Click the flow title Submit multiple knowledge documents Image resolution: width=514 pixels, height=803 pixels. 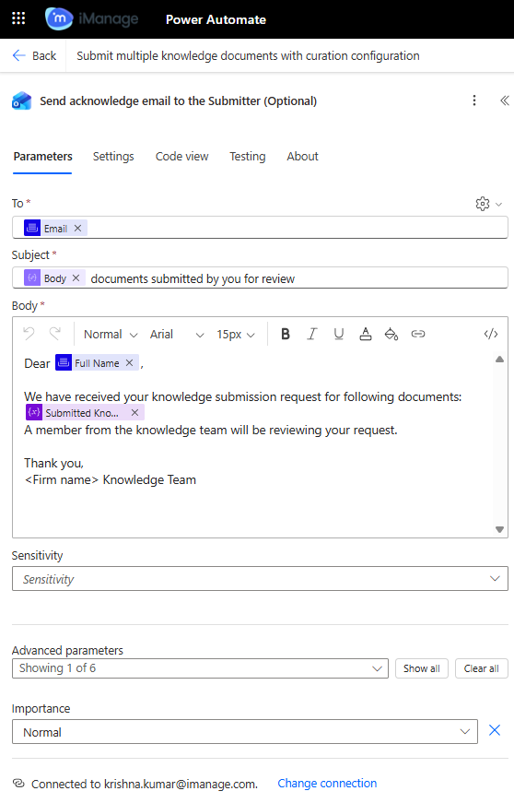[248, 56]
